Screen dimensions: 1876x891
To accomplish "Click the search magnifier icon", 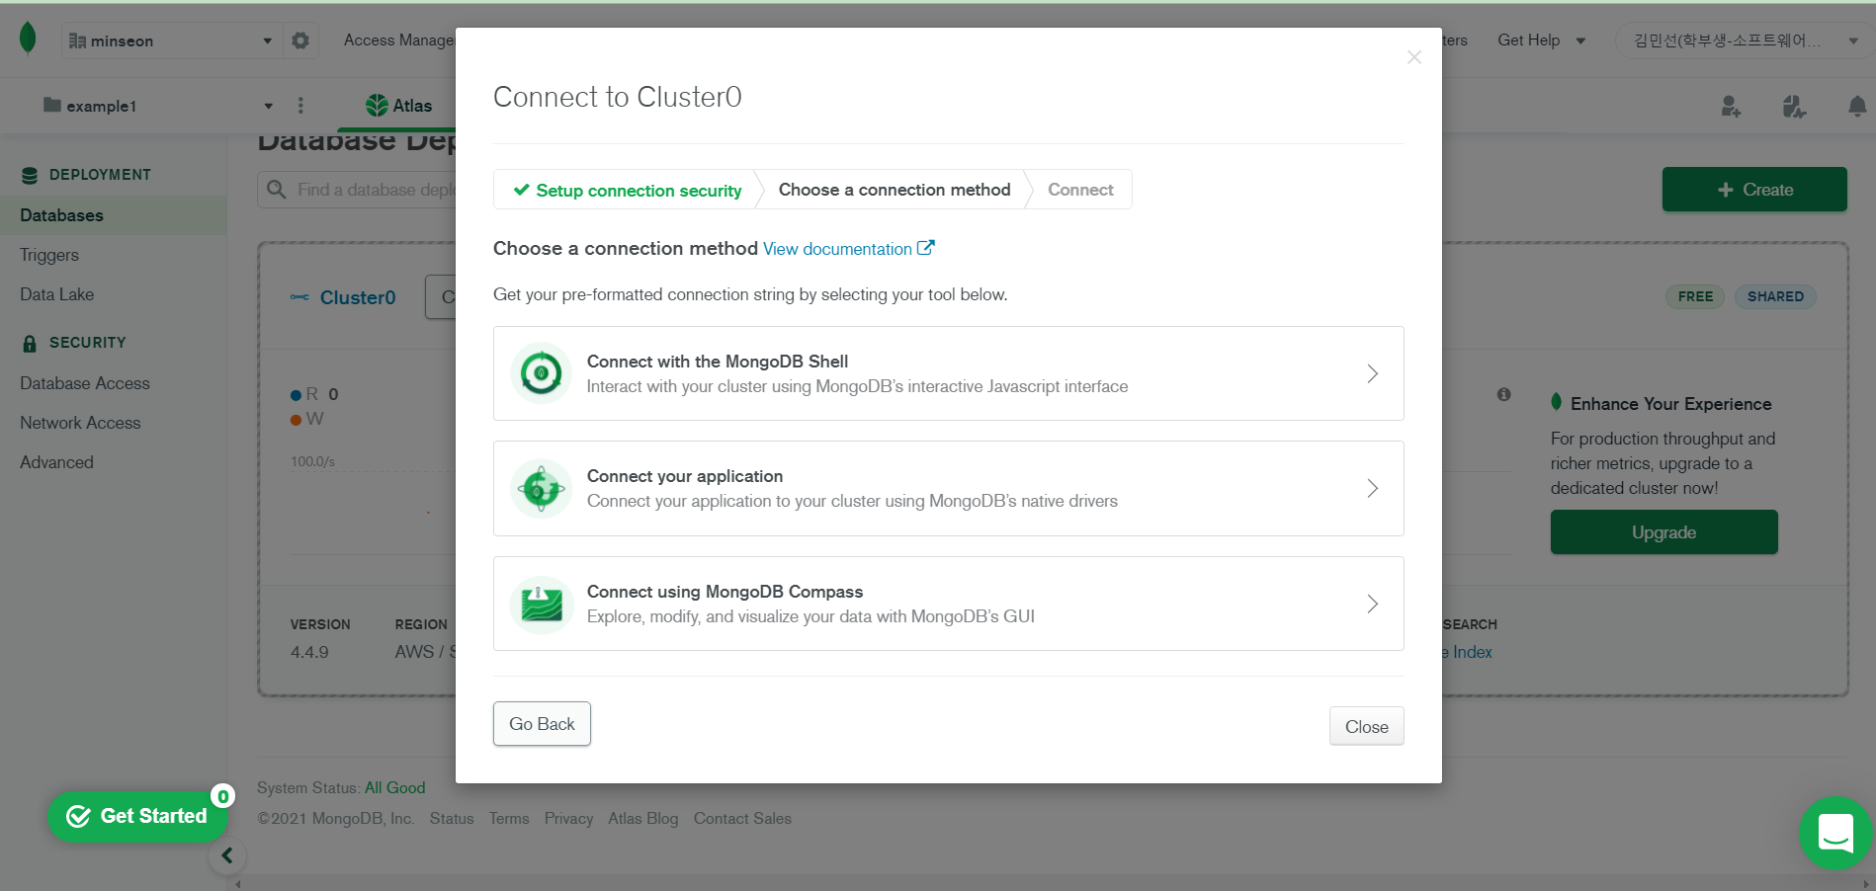I will (277, 190).
